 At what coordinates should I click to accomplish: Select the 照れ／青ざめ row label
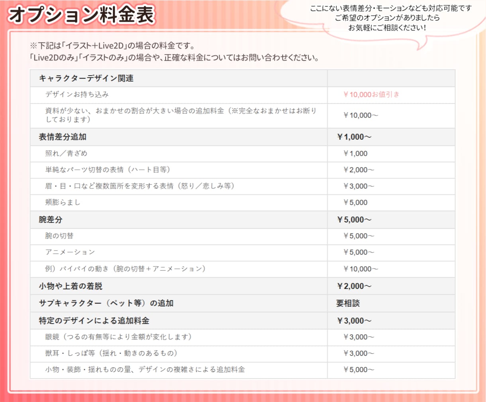[x=66, y=153]
